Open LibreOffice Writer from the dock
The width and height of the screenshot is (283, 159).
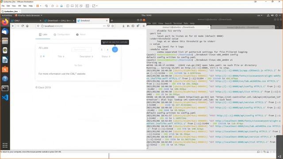[x=5, y=60]
